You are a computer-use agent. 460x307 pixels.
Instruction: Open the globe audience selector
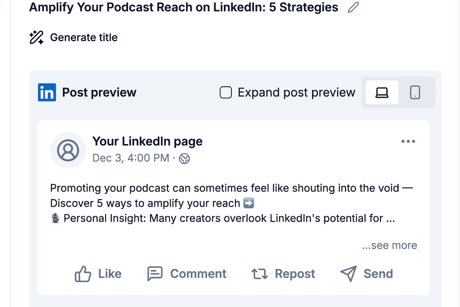(184, 159)
